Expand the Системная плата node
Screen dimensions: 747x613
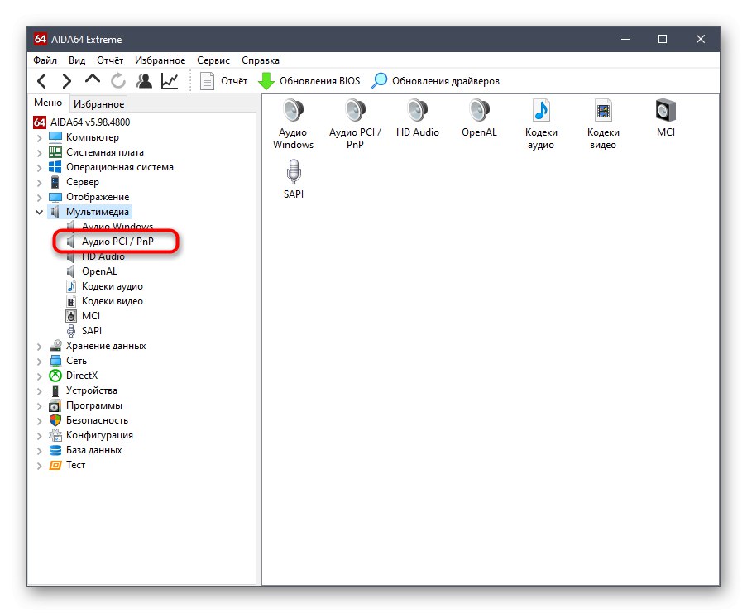[39, 153]
